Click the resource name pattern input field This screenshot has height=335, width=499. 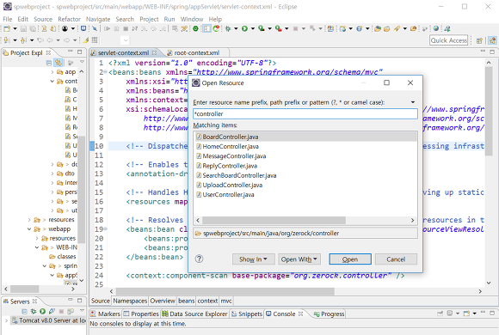(305, 113)
